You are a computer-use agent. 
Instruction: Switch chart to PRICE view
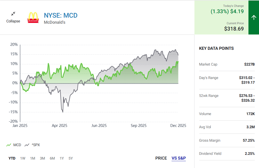[161, 158]
